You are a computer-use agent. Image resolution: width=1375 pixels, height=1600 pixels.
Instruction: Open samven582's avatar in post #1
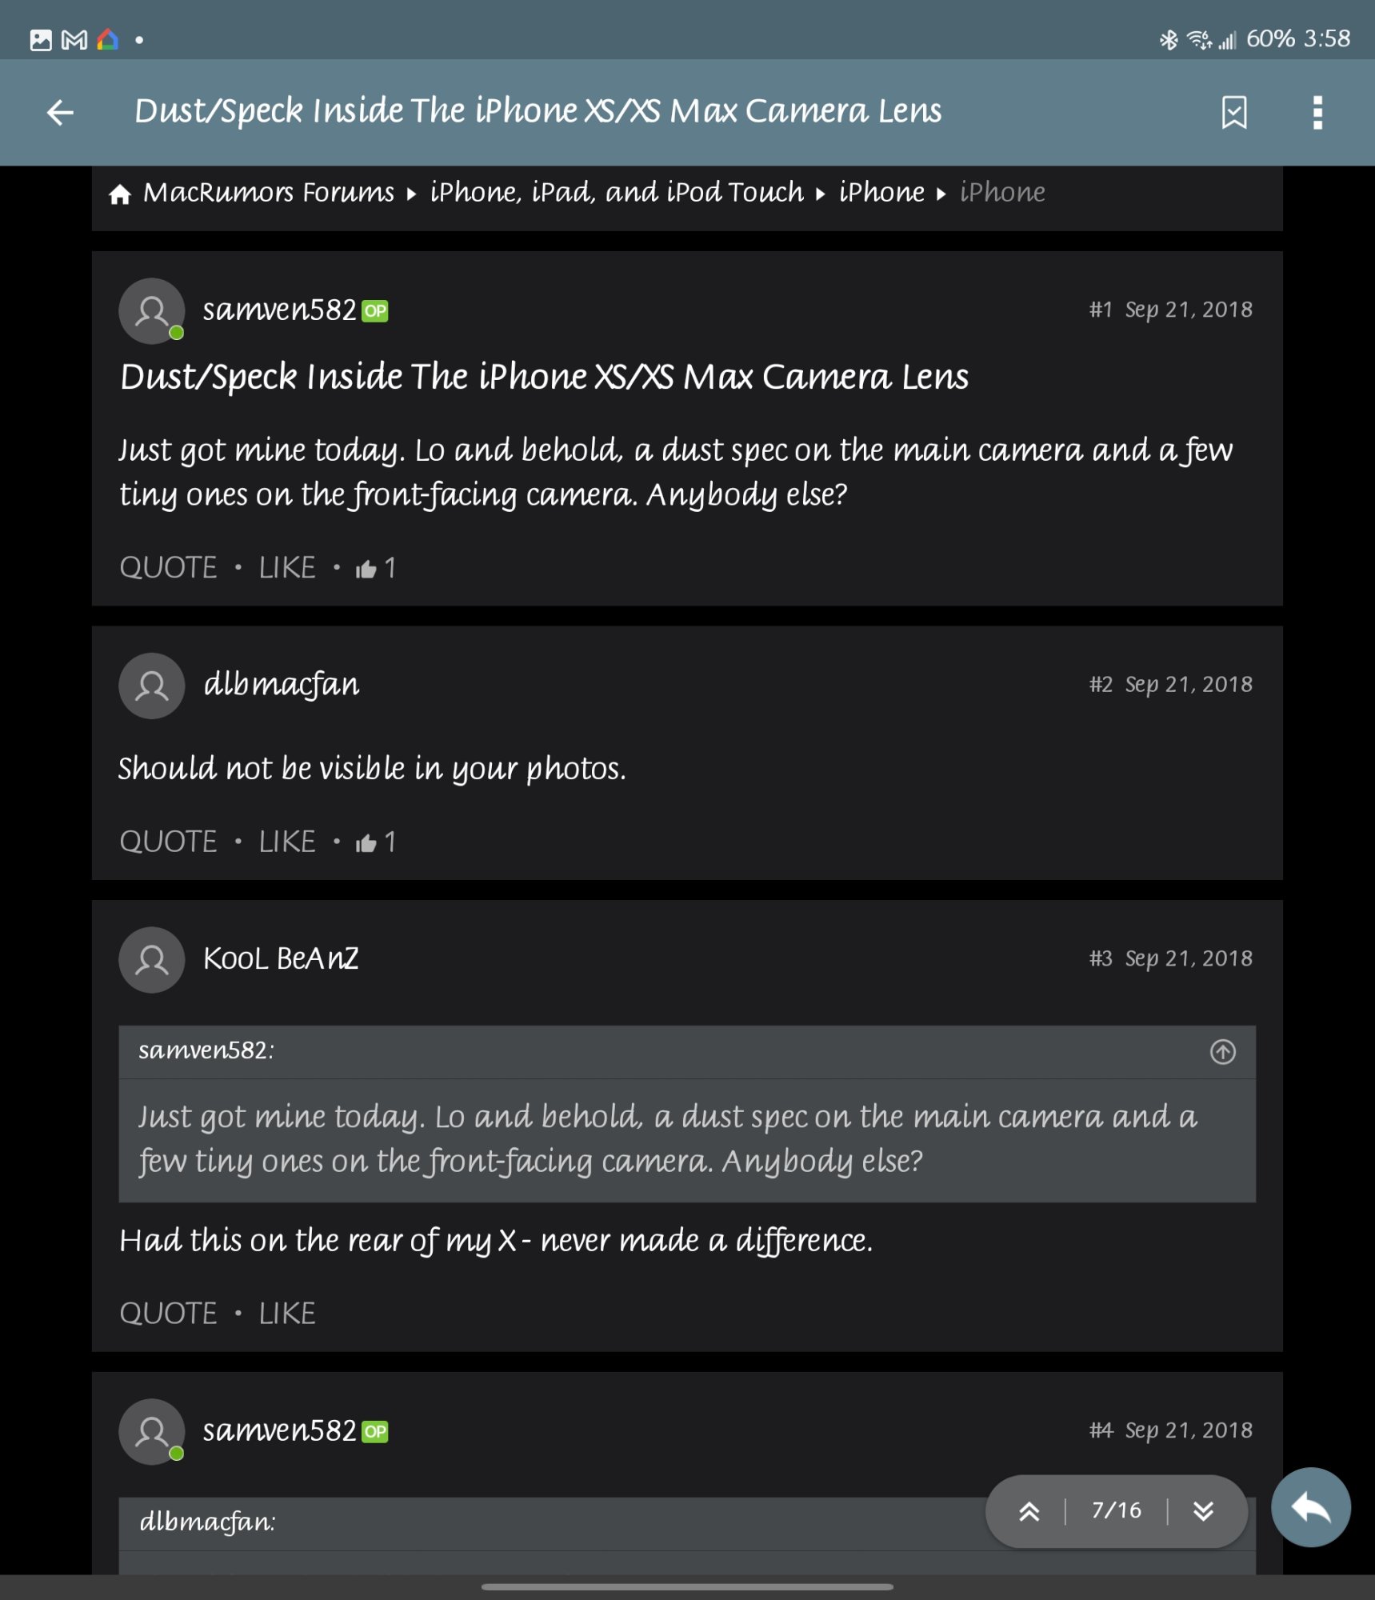(x=152, y=311)
